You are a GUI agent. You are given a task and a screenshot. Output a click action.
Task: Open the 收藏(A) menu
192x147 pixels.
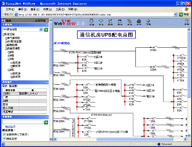pos(48,9)
